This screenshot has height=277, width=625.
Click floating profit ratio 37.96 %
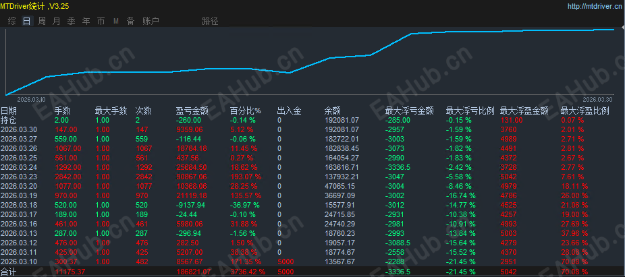[574, 234]
